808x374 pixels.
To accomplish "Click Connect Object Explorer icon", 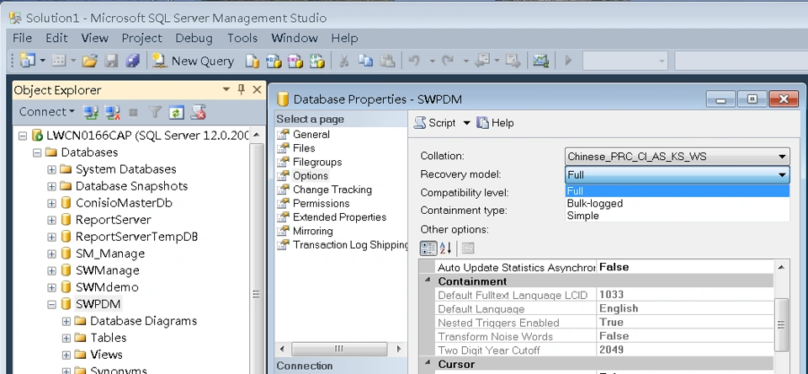I will click(x=91, y=112).
